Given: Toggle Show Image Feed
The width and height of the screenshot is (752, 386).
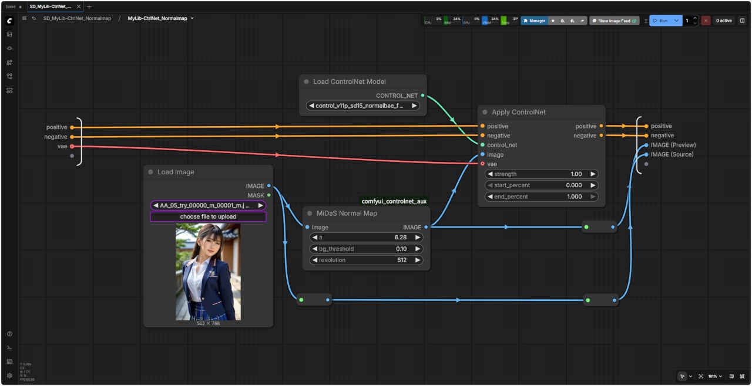Looking at the screenshot, I should point(615,21).
